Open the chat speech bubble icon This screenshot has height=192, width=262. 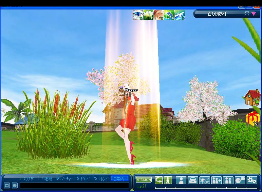(240, 180)
